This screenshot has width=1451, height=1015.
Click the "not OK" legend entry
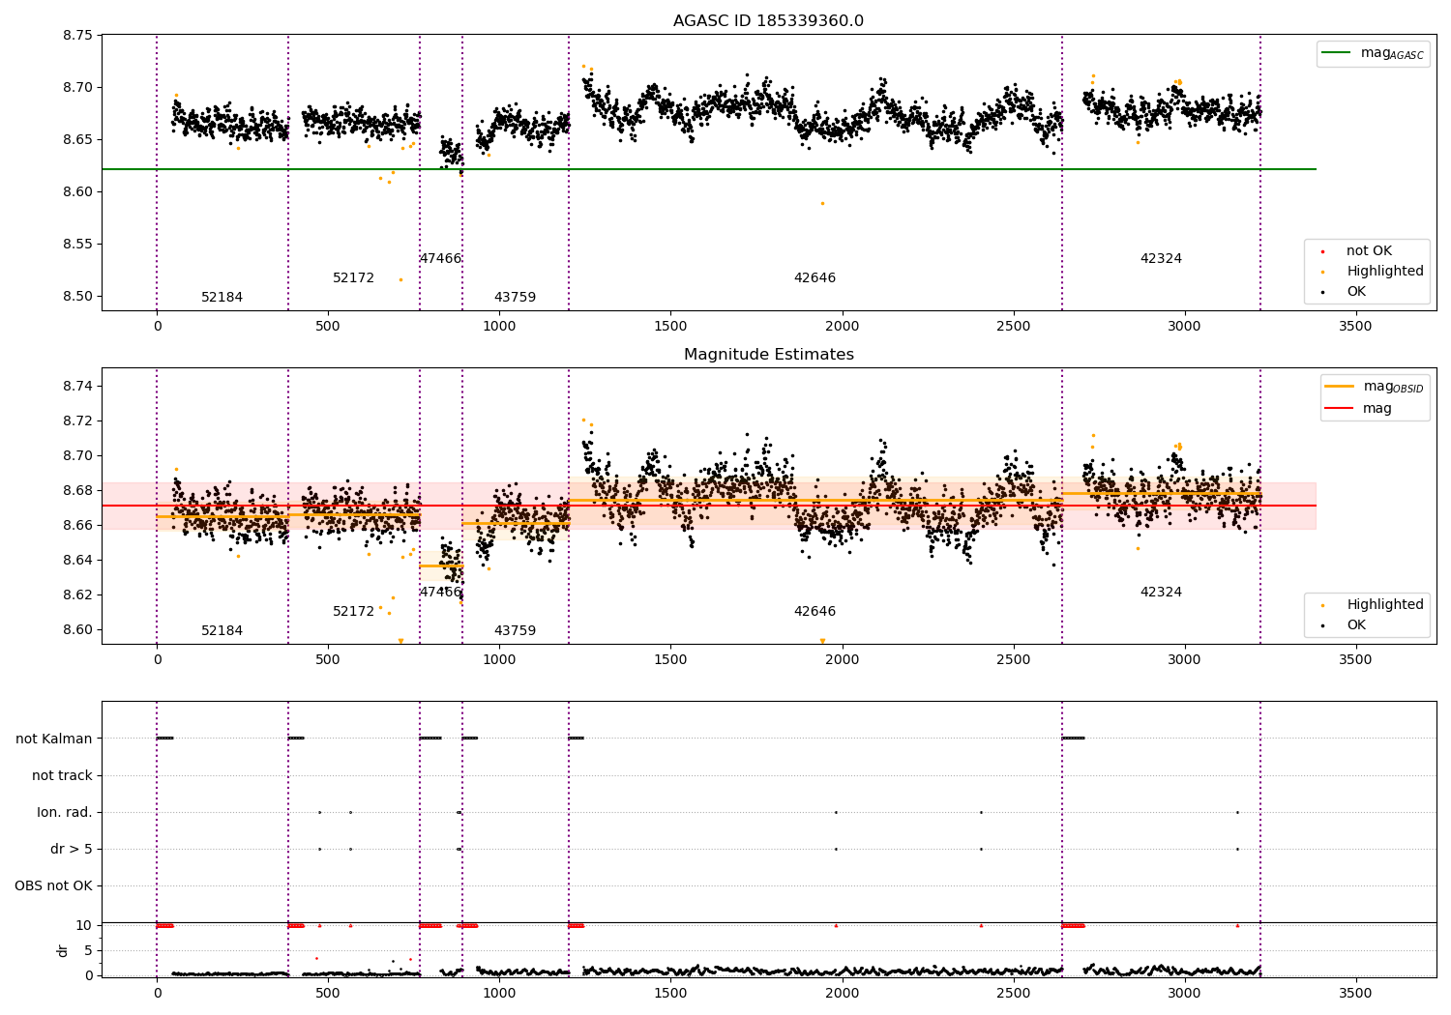coord(1369,251)
